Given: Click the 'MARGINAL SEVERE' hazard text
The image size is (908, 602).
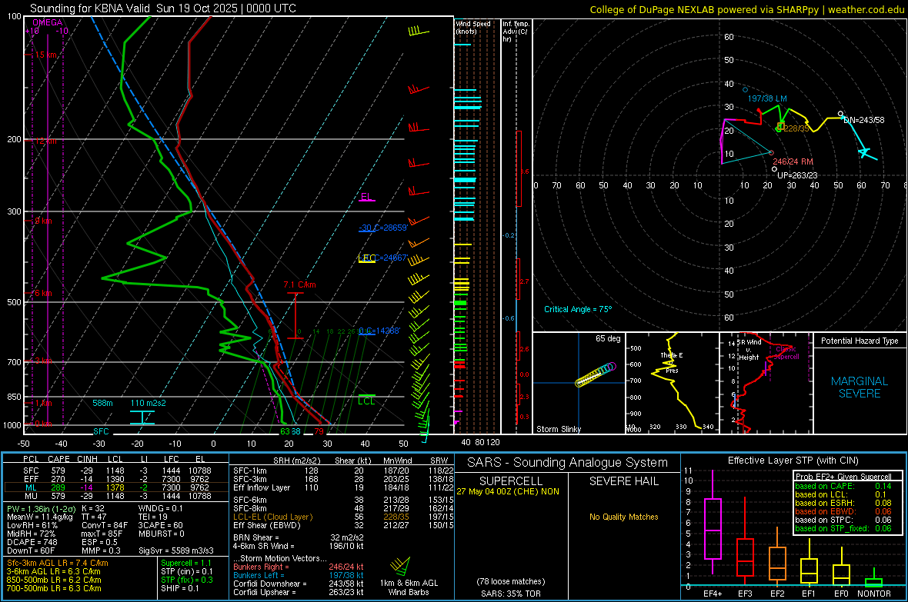Looking at the screenshot, I should [860, 387].
